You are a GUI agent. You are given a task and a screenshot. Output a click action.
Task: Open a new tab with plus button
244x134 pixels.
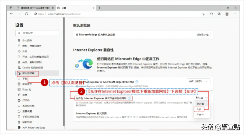[x=99, y=8]
